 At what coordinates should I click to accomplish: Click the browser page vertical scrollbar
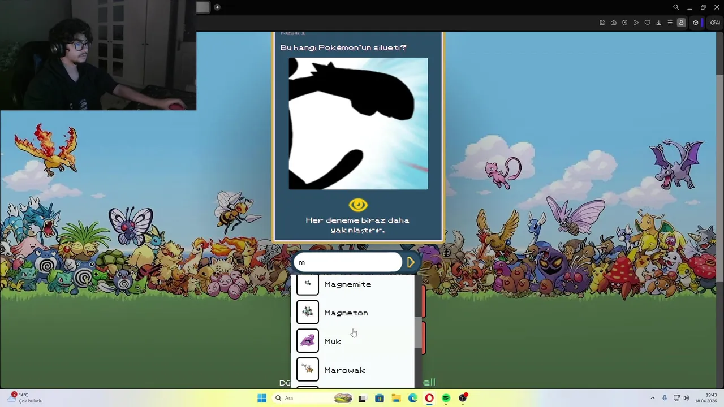point(721,178)
